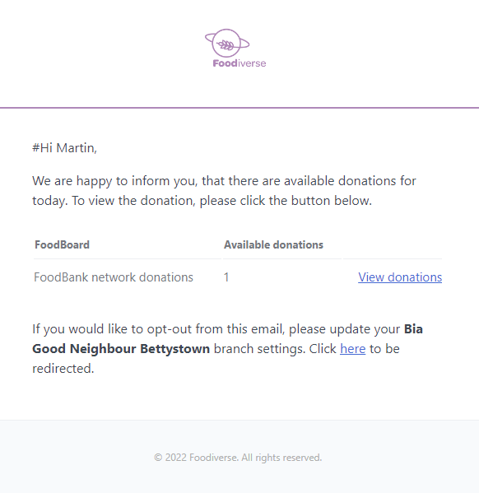Click the purple divider line below the header
This screenshot has height=493, width=479.
tap(239, 108)
